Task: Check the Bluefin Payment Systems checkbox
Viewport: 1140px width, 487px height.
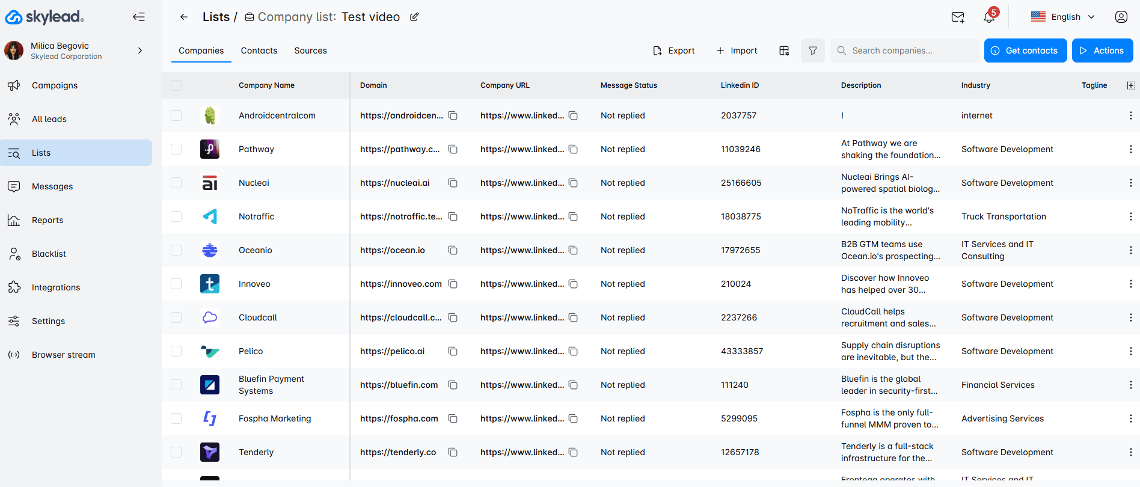Action: (x=176, y=385)
